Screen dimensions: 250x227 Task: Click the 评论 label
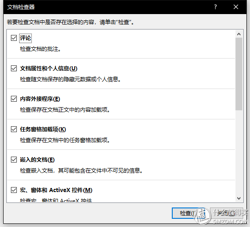[25, 38]
